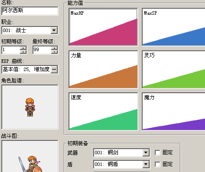Viewport: 205px width, 172px height.
Task: Open the 盾 dropdown showing 001: 铜盾
Action: point(146,164)
